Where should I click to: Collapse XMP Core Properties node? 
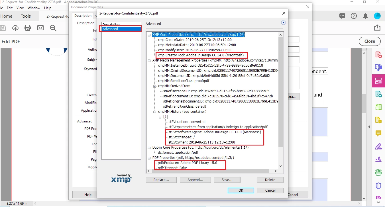(x=150, y=35)
